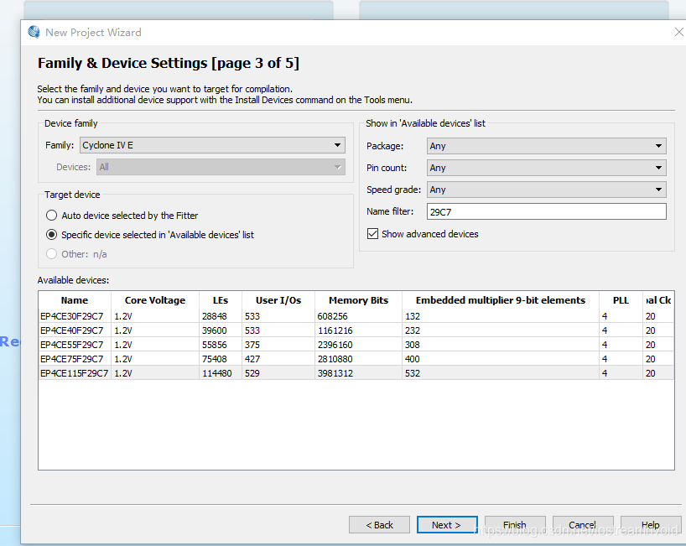The image size is (686, 546).
Task: Click LEs value 39600
Action: tap(215, 330)
